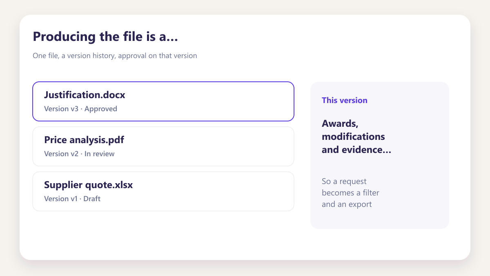Open the Price analysis.pdf card
The image size is (490, 276).
(163, 146)
